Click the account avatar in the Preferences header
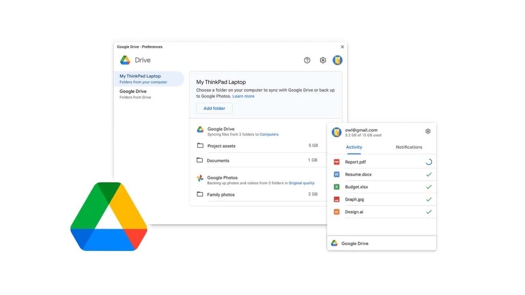The image size is (525, 295). [337, 60]
